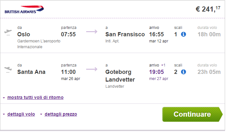Expand the 'dettagli volo' section
The image size is (227, 133).
click(x=21, y=114)
